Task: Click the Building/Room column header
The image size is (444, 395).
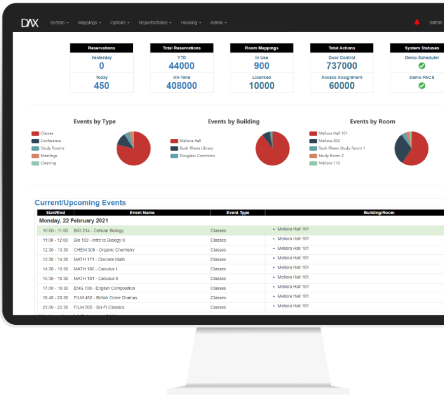Action: [379, 213]
